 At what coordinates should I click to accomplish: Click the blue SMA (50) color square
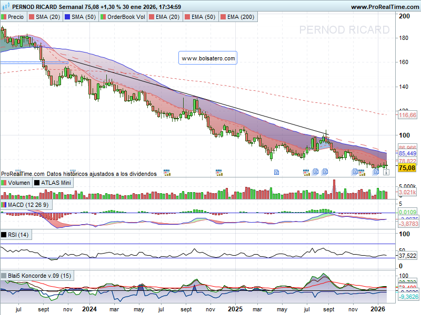point(67,17)
